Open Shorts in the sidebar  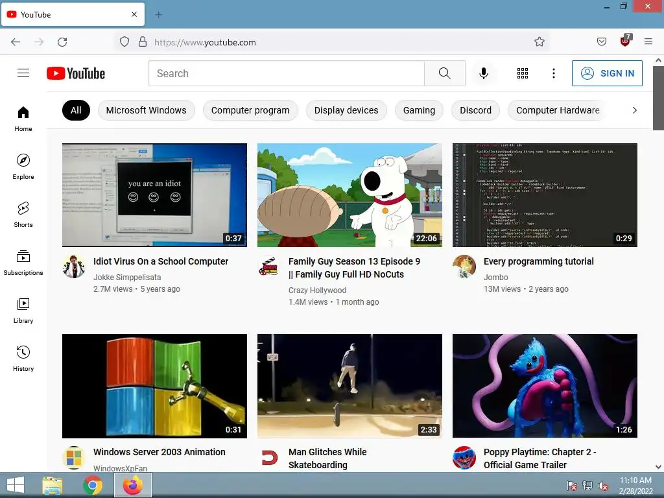click(x=23, y=215)
